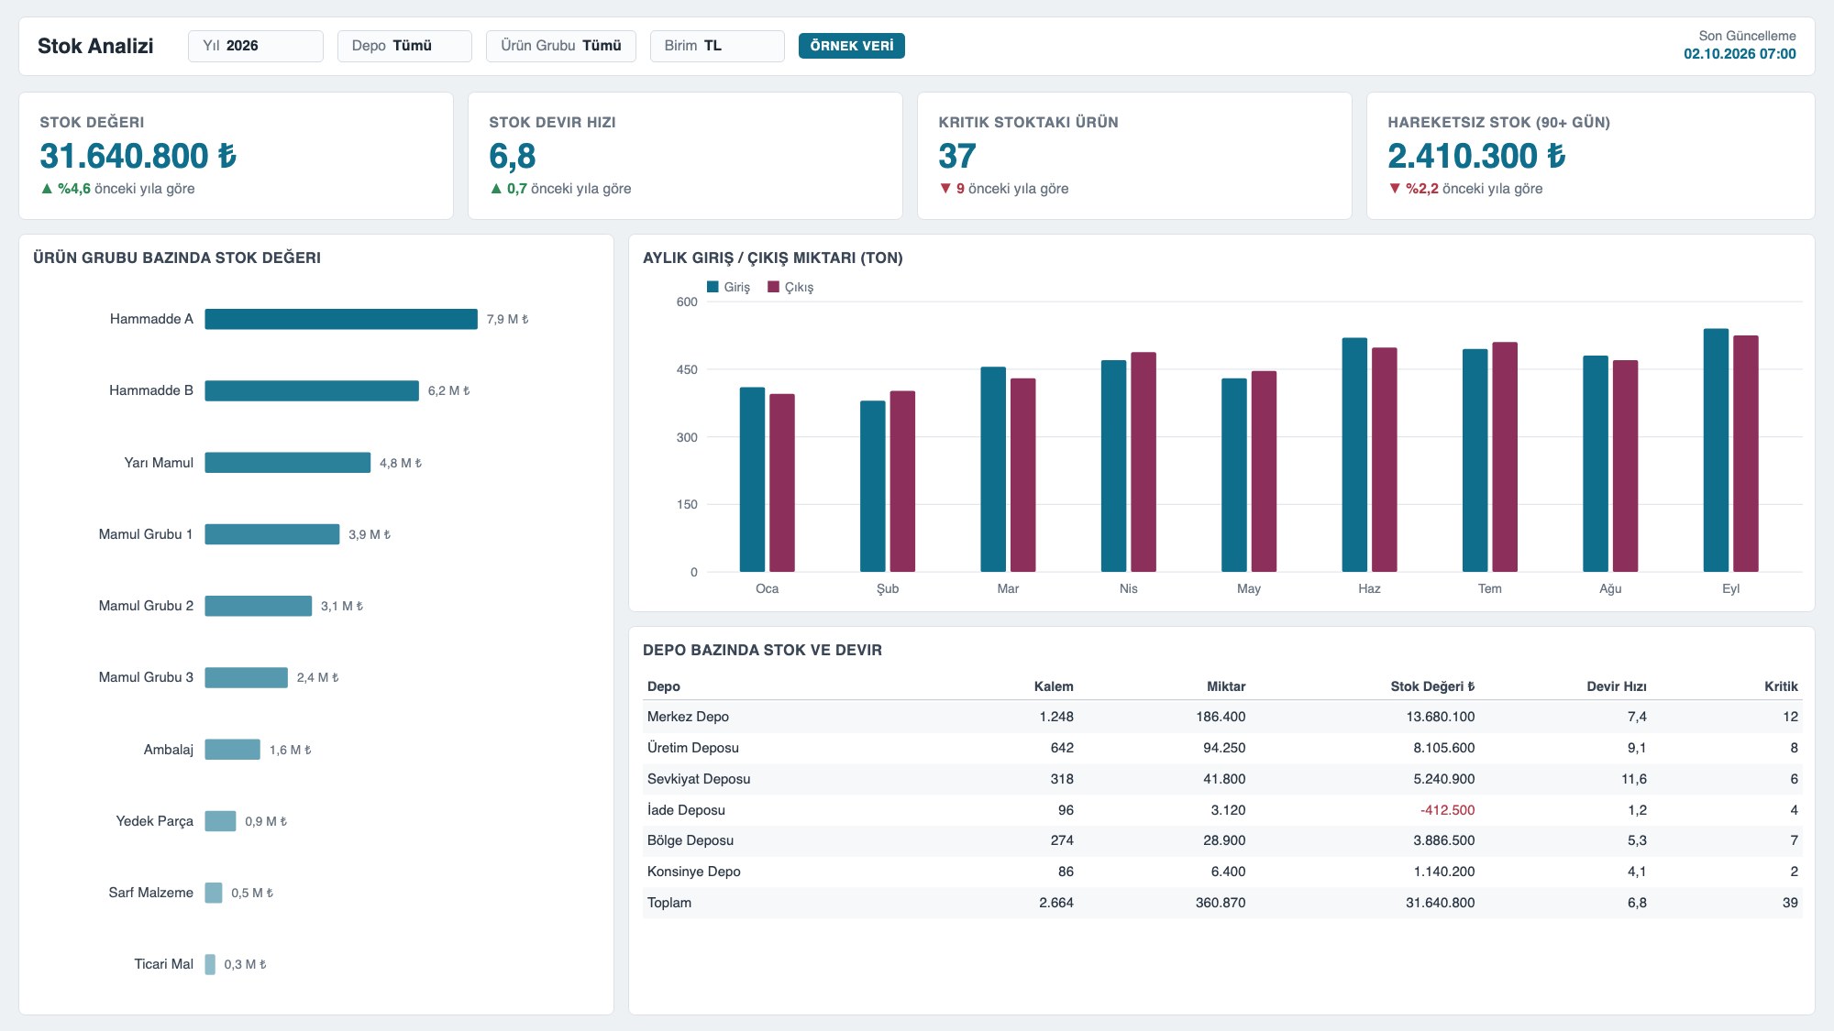Image resolution: width=1834 pixels, height=1031 pixels.
Task: Click the 02.10.2026 07:00 update timestamp
Action: click(x=1740, y=54)
